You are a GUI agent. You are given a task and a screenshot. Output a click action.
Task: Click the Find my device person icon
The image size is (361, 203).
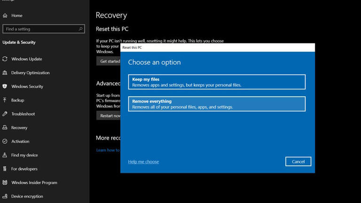click(5, 155)
